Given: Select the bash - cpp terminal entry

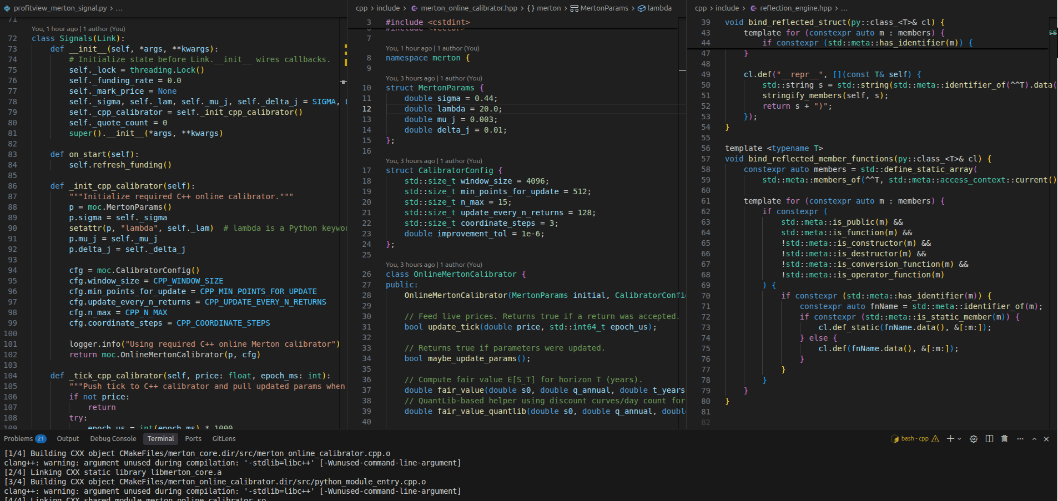Looking at the screenshot, I should 914,439.
